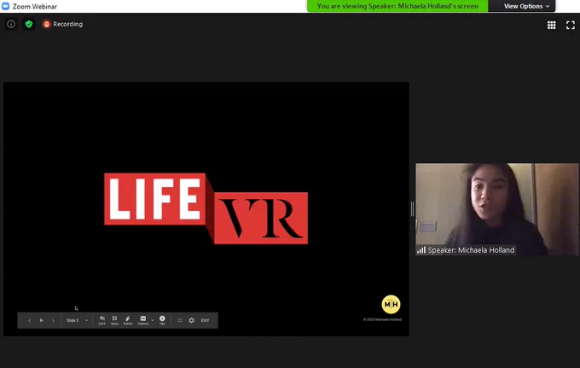Click the LIFE VR slide logo
Screen dimensions: 580x368
pos(206,208)
